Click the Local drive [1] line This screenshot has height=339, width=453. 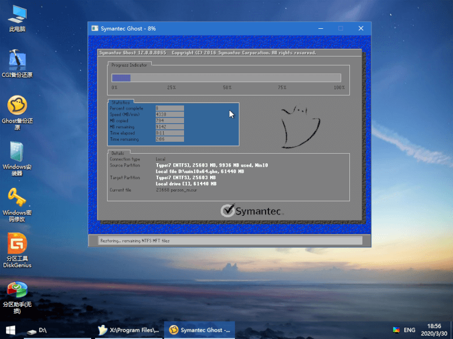(186, 184)
